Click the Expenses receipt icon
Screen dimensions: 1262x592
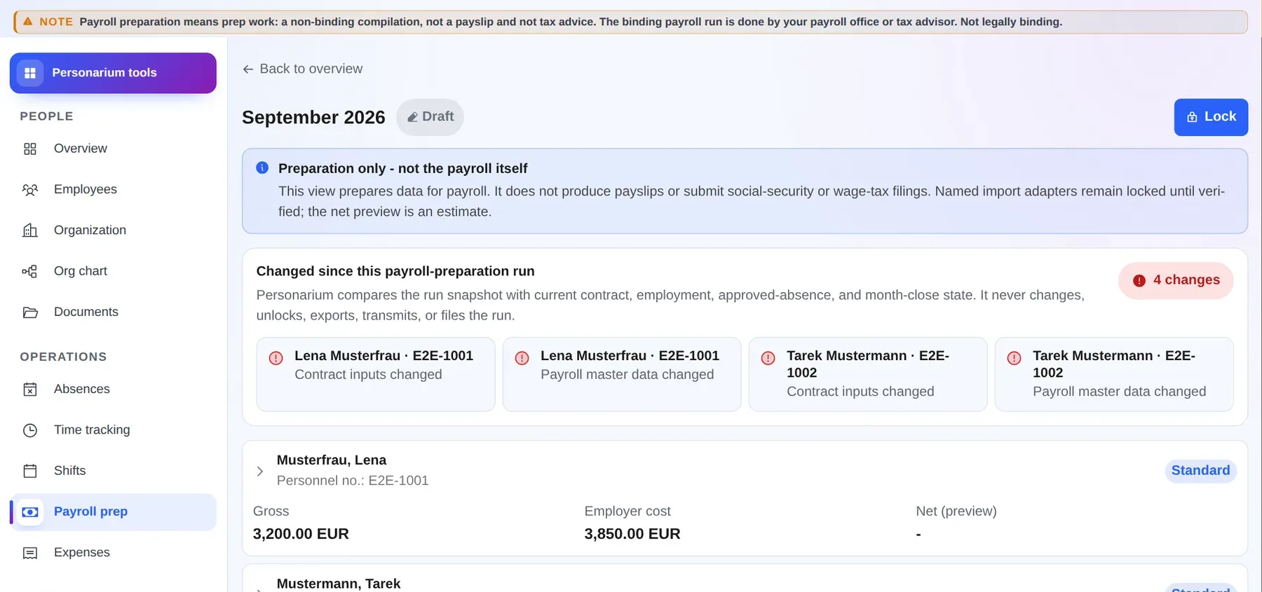point(30,553)
